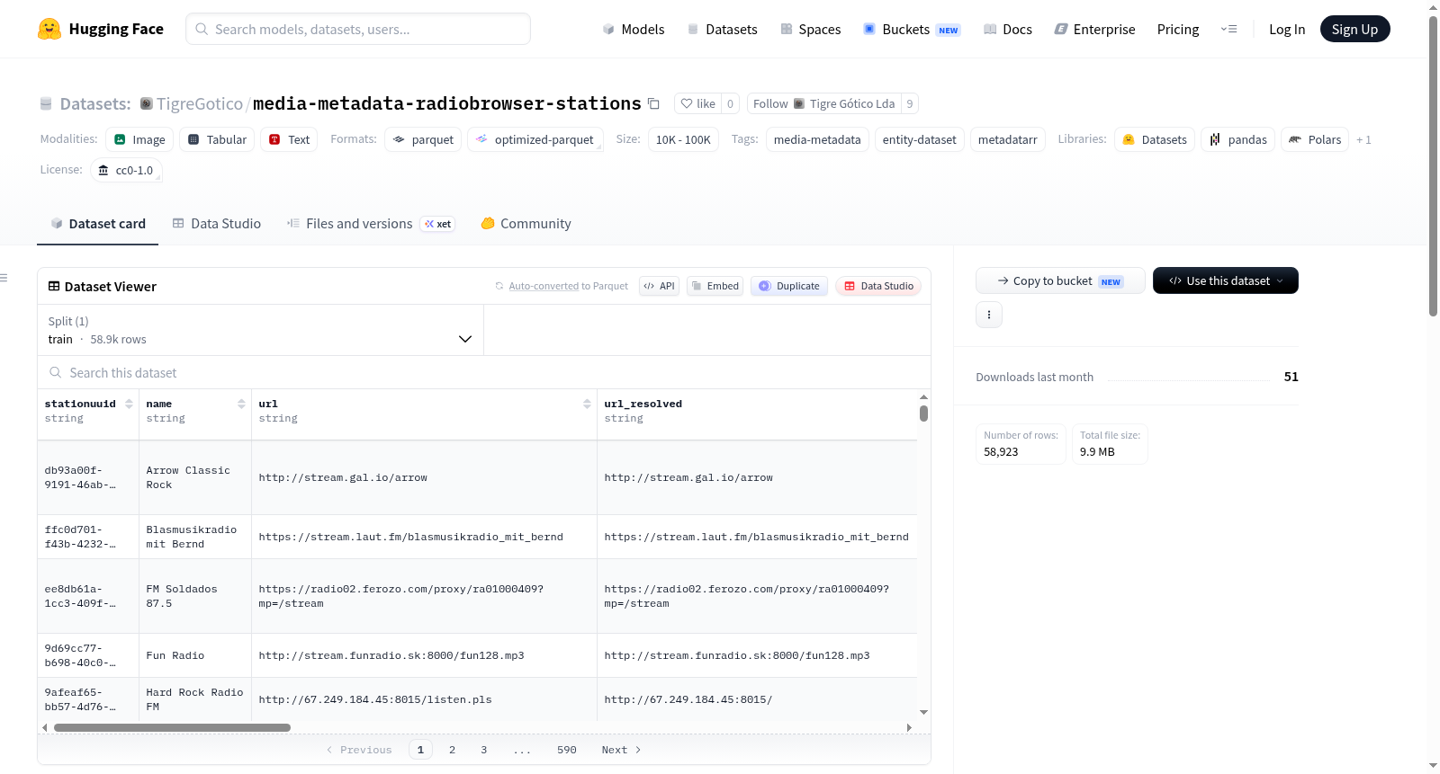Viewport: 1440px width, 774px height.
Task: Click the like count number
Action: pyautogui.click(x=730, y=103)
